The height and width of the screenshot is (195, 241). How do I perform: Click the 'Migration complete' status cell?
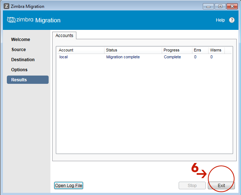(123, 57)
